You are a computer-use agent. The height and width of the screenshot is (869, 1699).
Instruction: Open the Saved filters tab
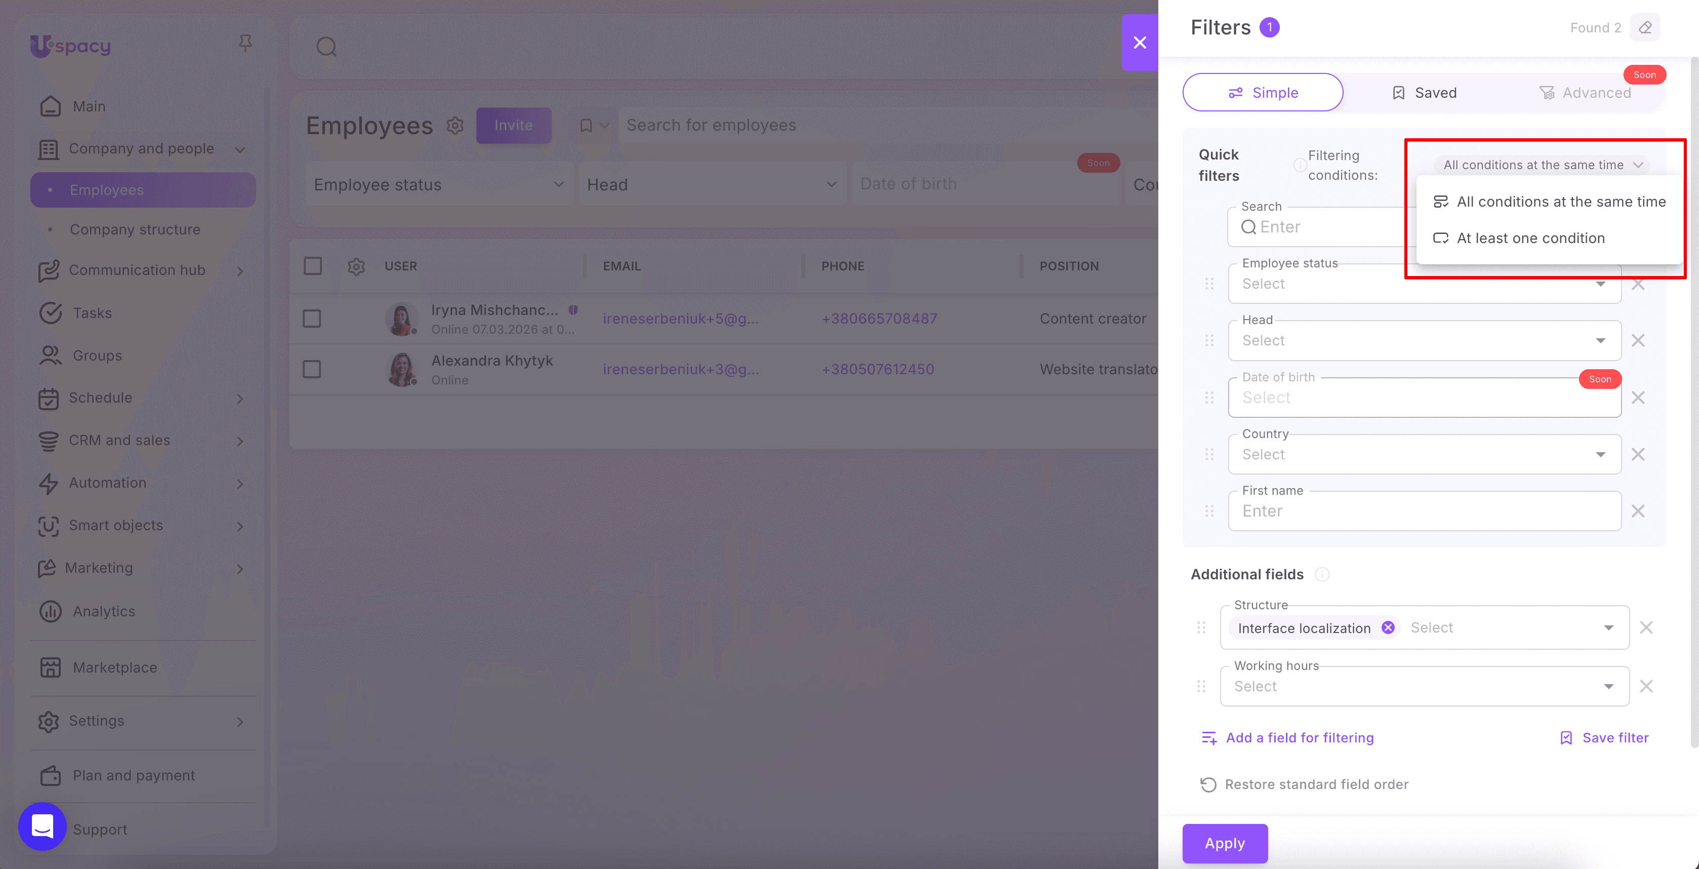tap(1424, 92)
